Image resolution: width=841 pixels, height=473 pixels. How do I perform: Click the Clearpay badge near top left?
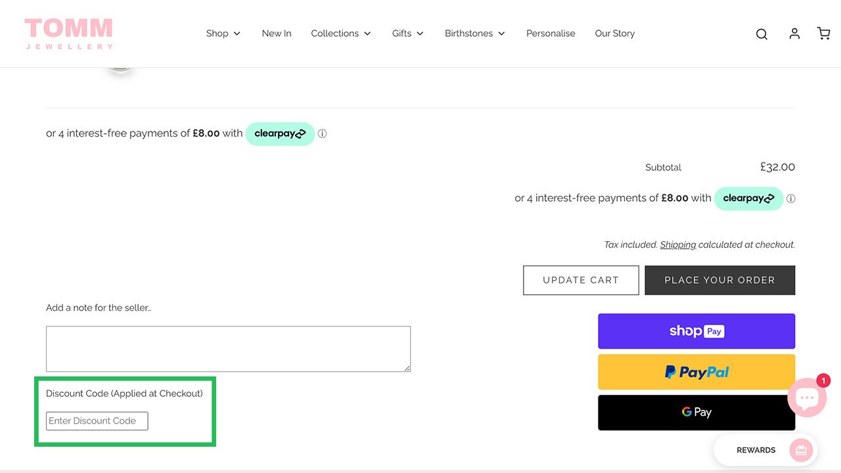pos(280,133)
